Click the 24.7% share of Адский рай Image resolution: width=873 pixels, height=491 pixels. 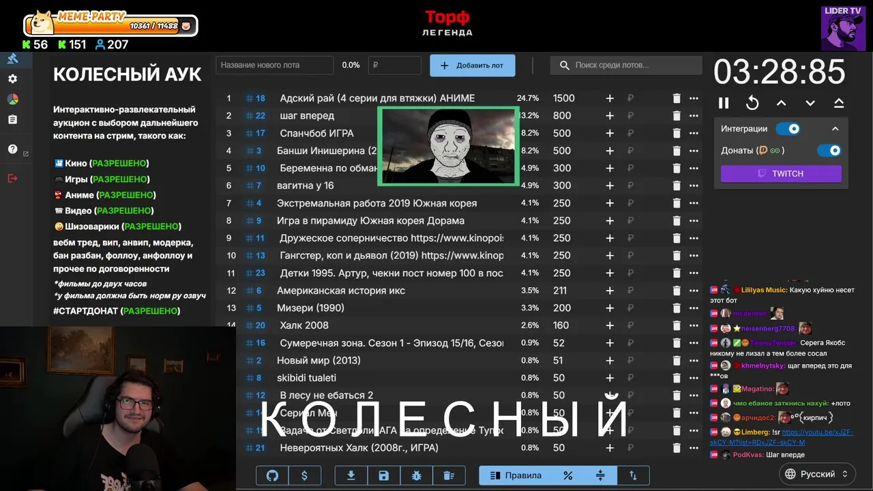528,98
